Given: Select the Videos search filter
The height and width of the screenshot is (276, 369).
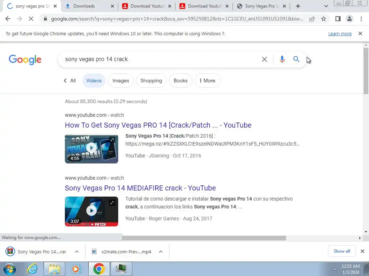Looking at the screenshot, I should tap(94, 80).
